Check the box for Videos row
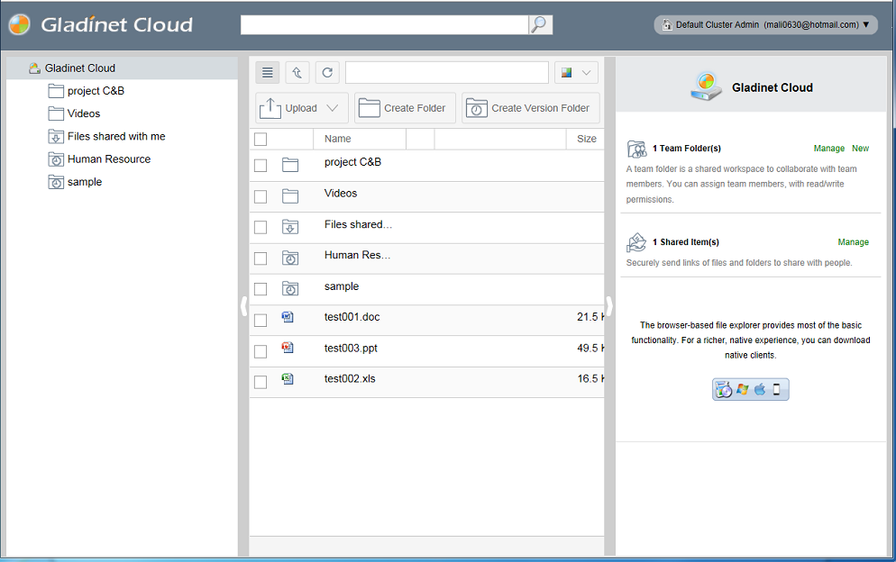The image size is (896, 562). click(x=261, y=197)
